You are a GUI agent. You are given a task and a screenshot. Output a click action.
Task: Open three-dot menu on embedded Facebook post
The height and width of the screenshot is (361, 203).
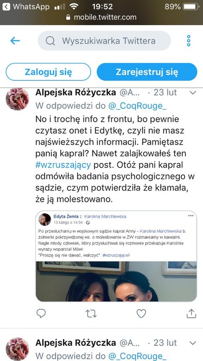(x=191, y=216)
